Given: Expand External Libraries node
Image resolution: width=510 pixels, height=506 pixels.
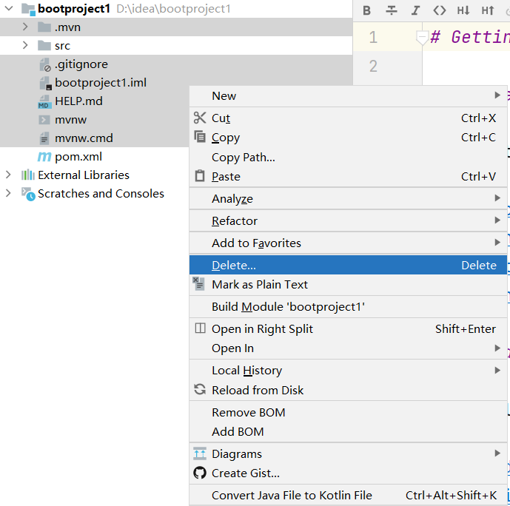Looking at the screenshot, I should pyautogui.click(x=8, y=175).
